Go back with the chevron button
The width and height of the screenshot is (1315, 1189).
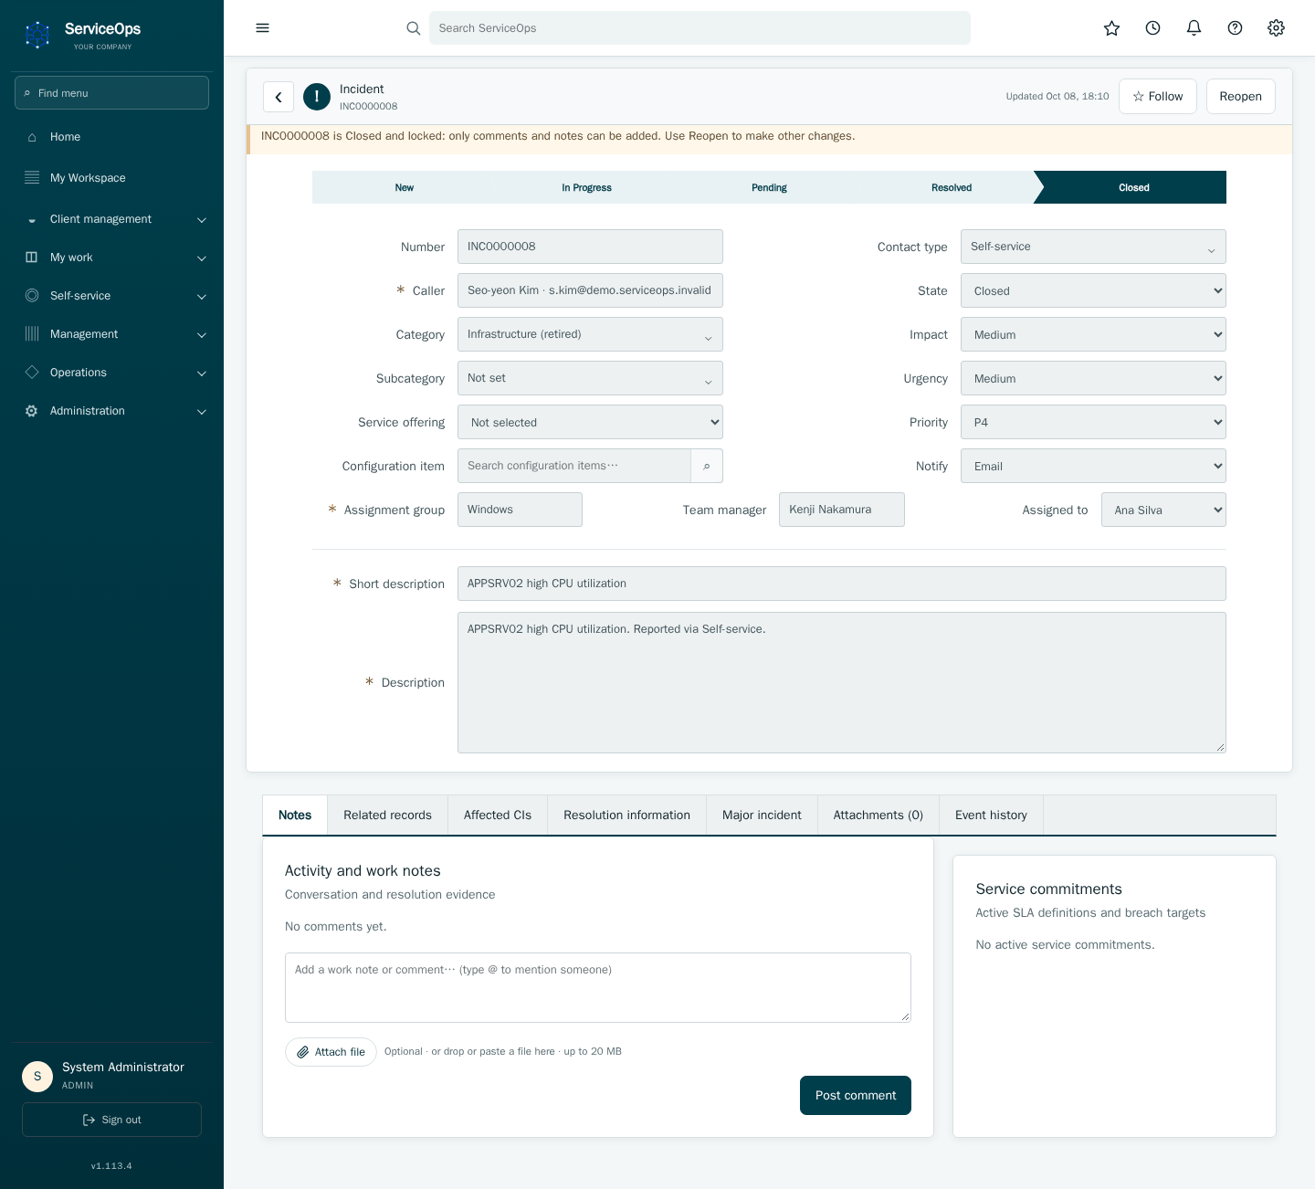click(279, 97)
